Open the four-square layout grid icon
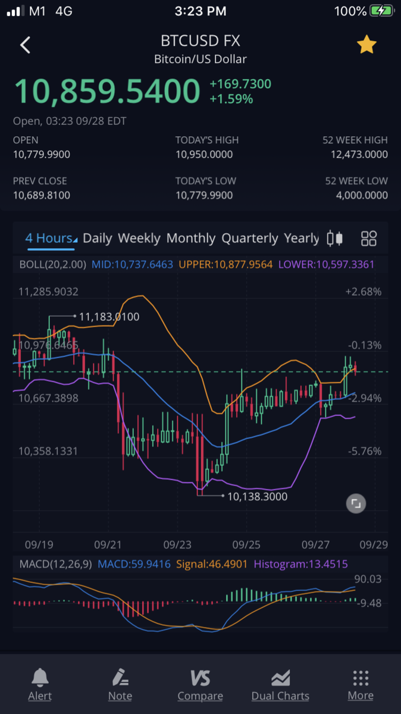The width and height of the screenshot is (401, 714). click(369, 239)
